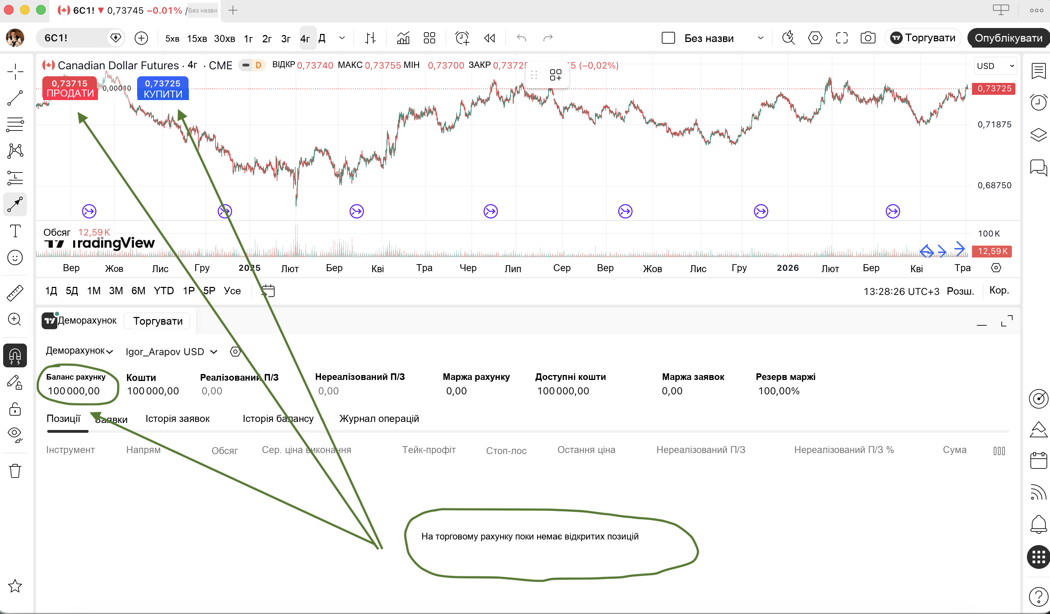Open the layout name dropdown arrow
Image resolution: width=1050 pixels, height=614 pixels.
[x=760, y=38]
